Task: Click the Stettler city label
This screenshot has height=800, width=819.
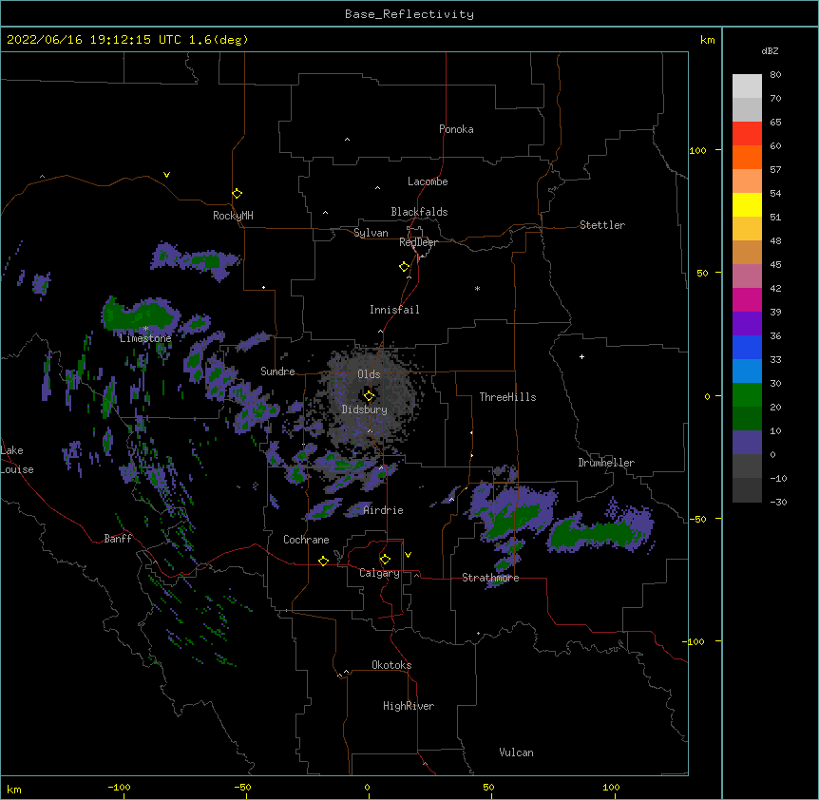Action: tap(602, 225)
